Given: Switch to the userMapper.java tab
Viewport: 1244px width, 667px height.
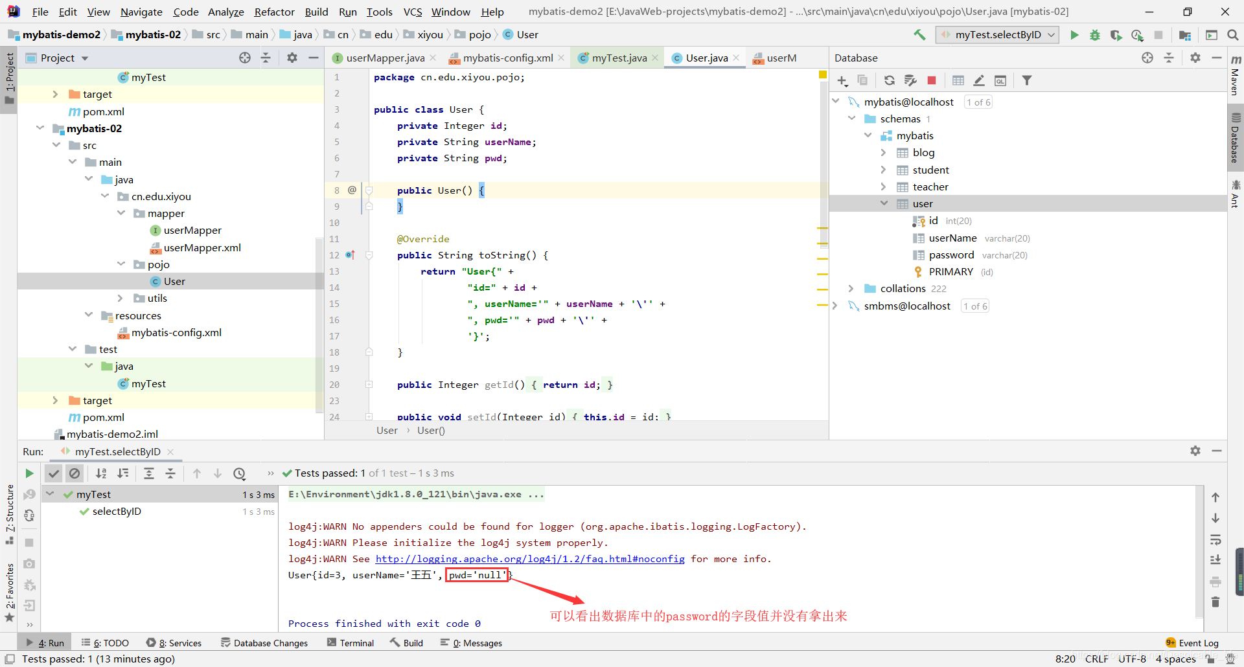Looking at the screenshot, I should [385, 58].
